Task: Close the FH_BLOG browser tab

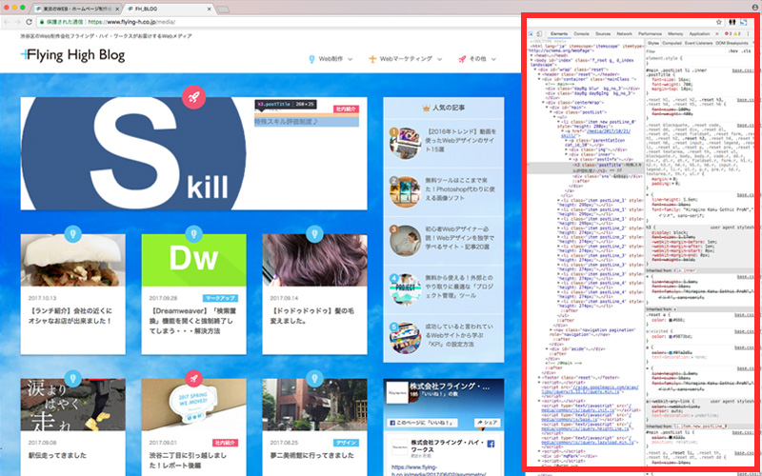Action: click(x=209, y=10)
